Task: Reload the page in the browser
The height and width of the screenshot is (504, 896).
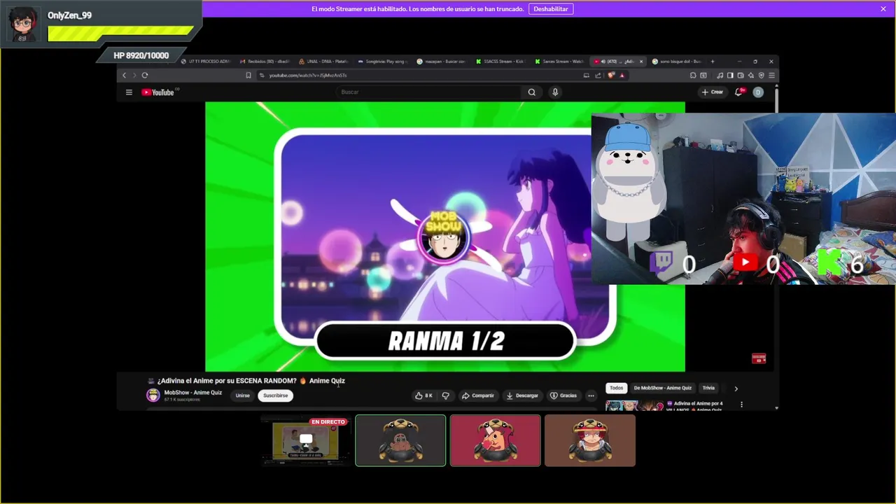Action: pyautogui.click(x=145, y=75)
